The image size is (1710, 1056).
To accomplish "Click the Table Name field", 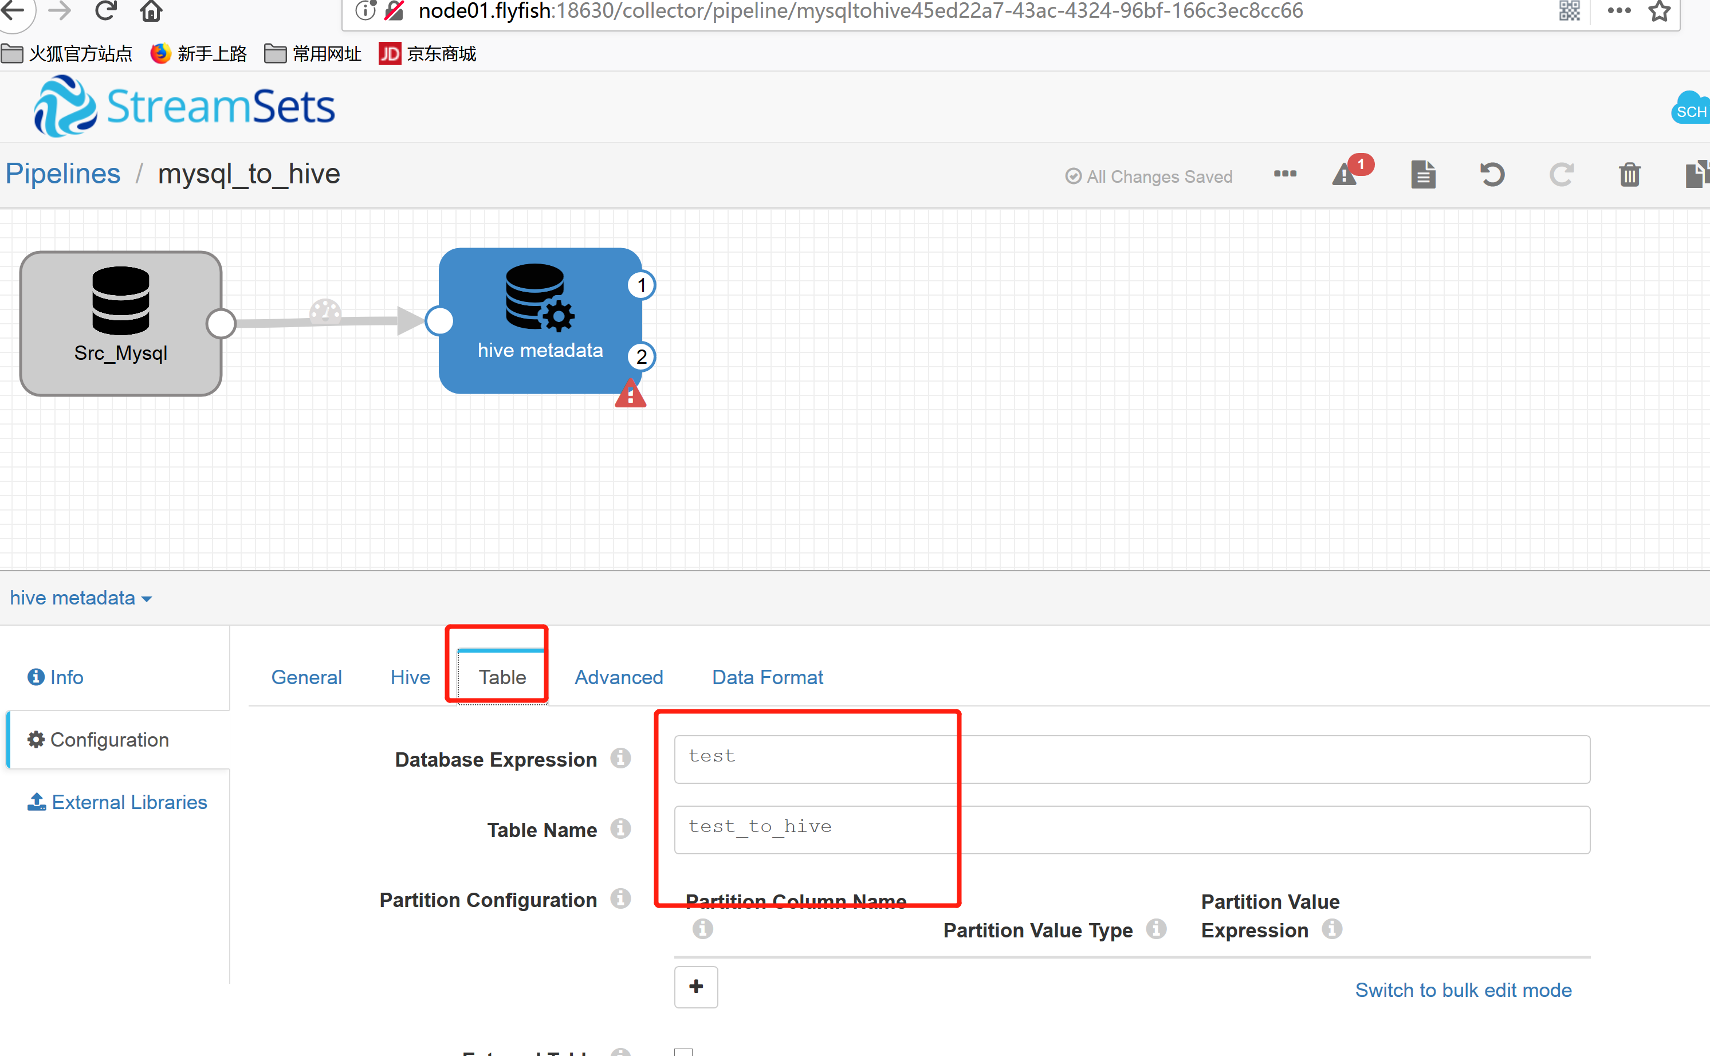I will point(1132,830).
